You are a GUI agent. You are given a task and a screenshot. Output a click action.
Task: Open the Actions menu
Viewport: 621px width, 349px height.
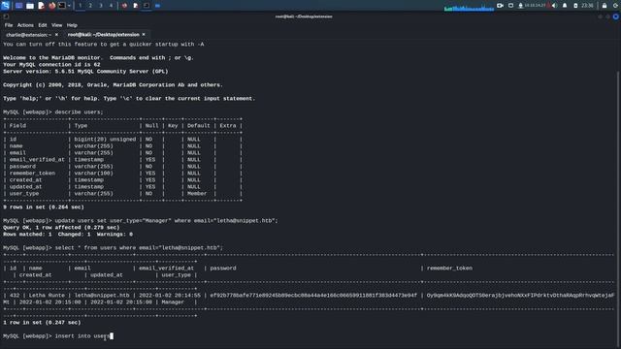(x=25, y=25)
